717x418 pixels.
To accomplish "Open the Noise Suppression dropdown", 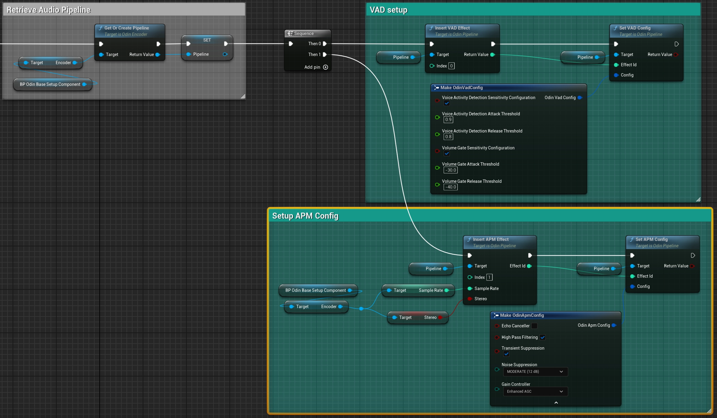I will tap(535, 372).
